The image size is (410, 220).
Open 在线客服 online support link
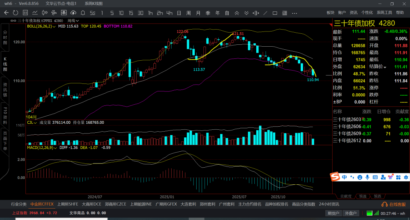click(x=394, y=204)
